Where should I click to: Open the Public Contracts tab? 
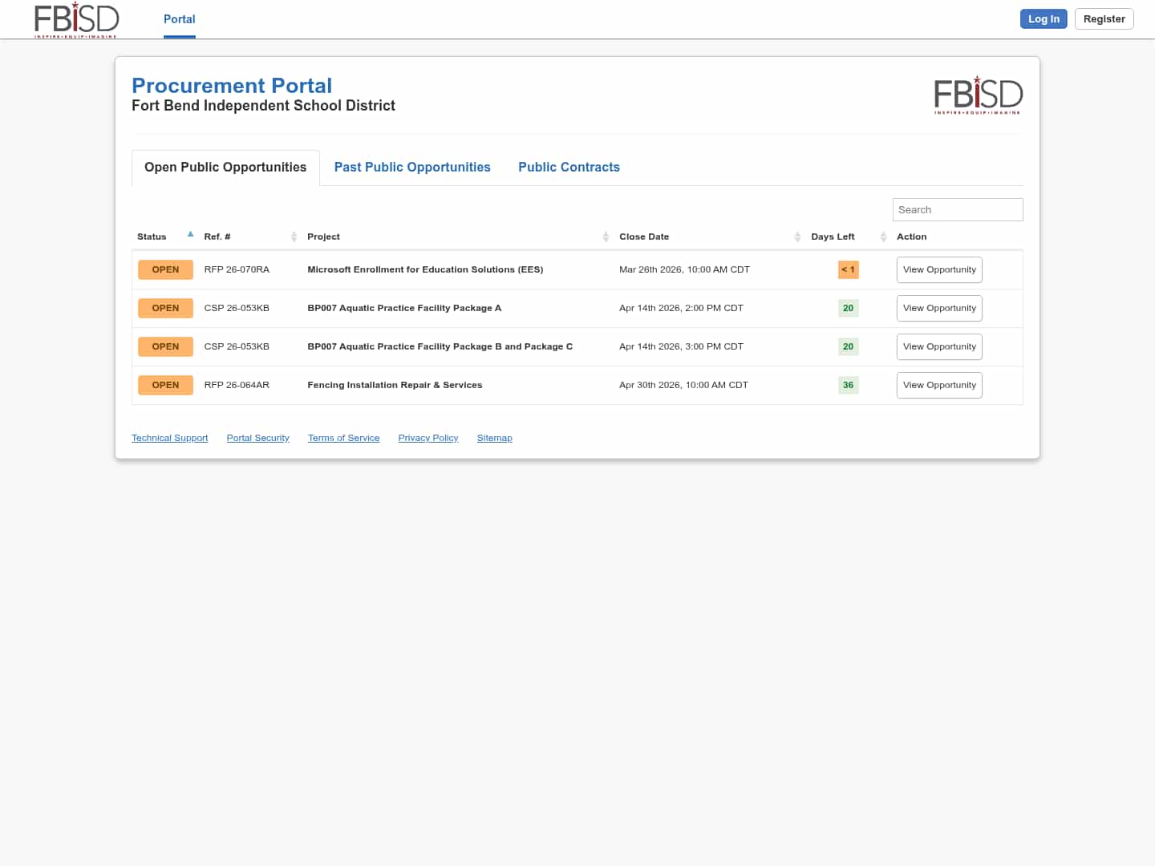[569, 168]
